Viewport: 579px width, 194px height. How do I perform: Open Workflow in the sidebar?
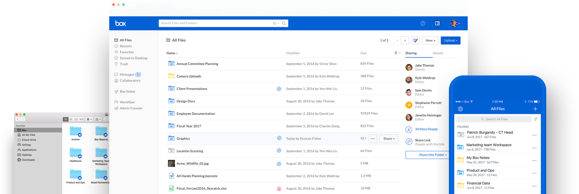(x=124, y=102)
